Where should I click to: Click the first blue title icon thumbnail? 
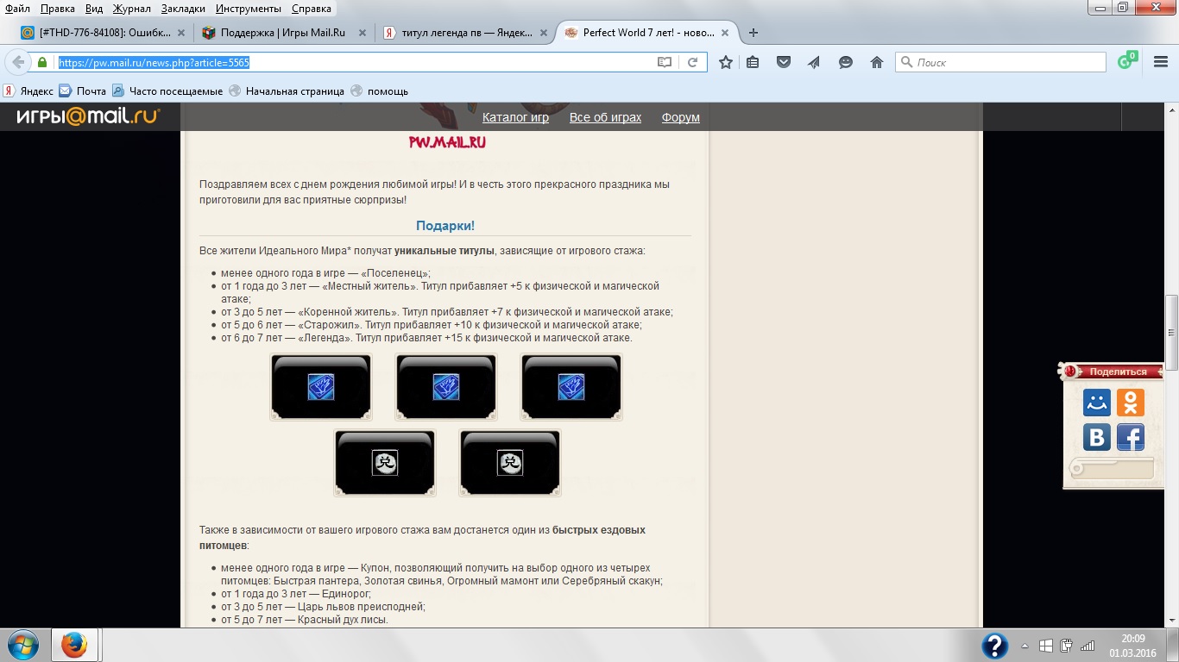click(x=321, y=387)
